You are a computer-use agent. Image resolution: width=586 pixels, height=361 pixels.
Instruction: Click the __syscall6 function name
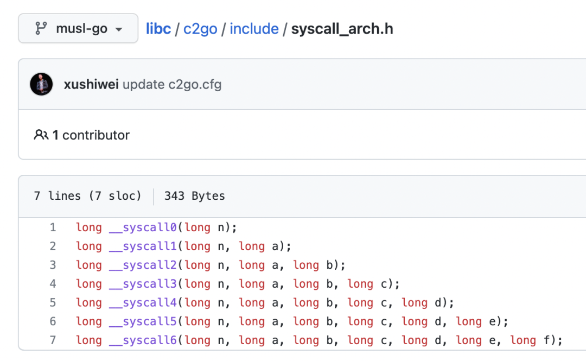(143, 340)
